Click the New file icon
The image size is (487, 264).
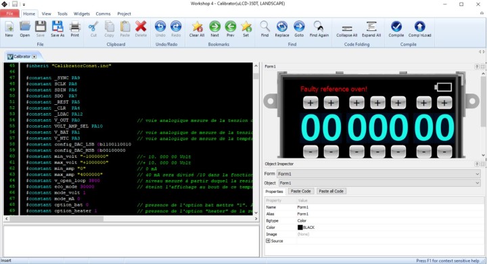coord(9,29)
